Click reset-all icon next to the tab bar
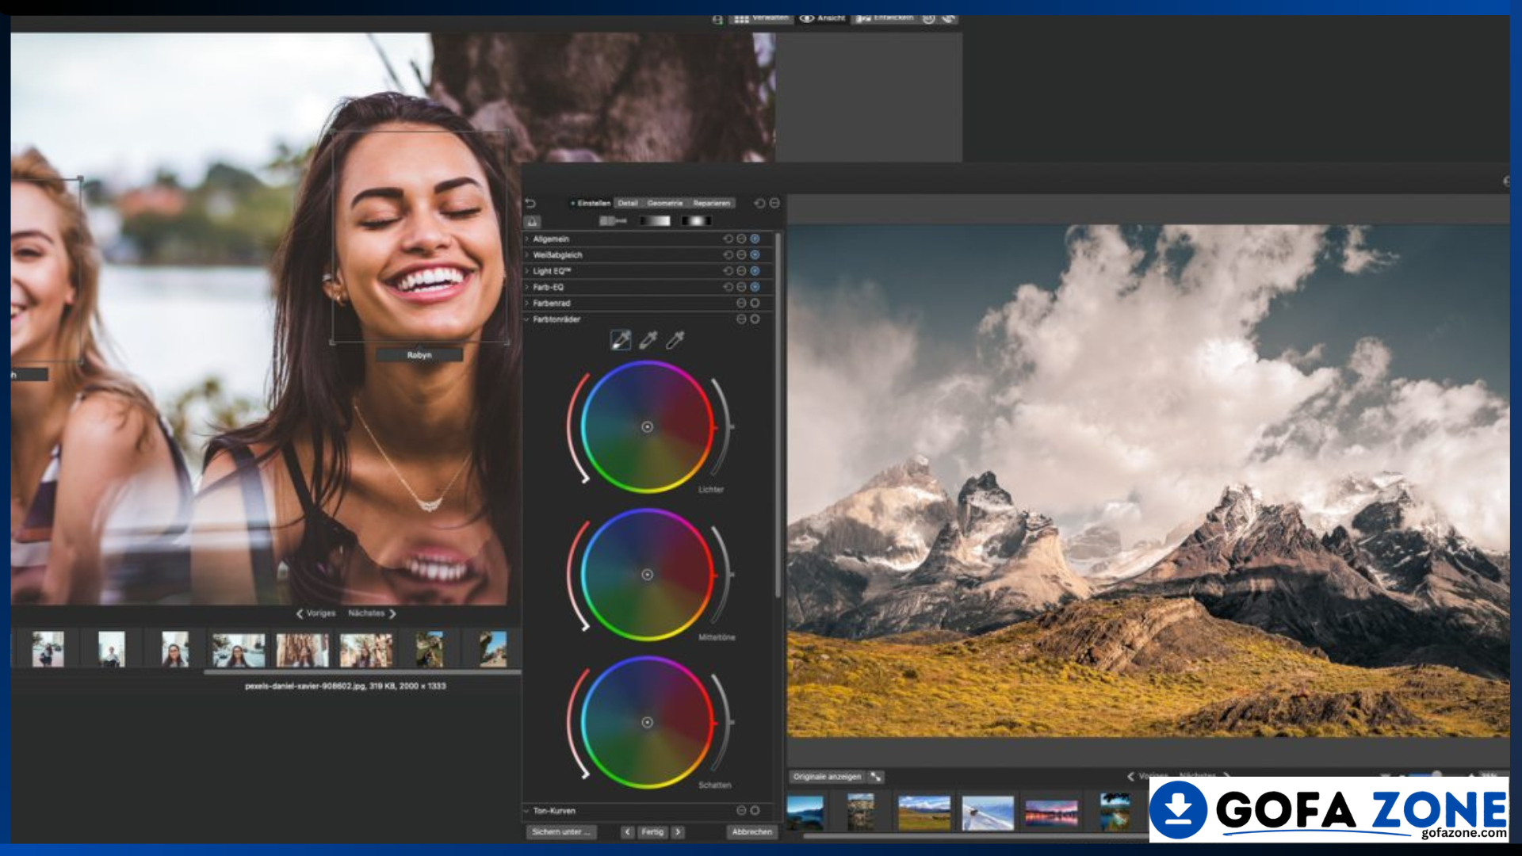Image resolution: width=1522 pixels, height=856 pixels. [759, 204]
